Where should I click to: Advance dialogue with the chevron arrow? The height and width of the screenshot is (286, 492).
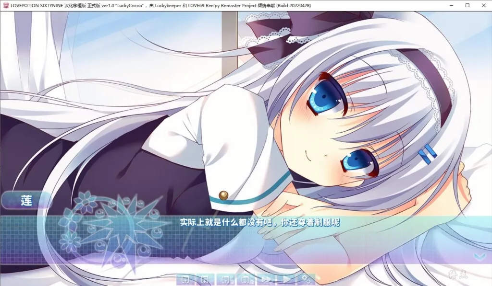[480, 257]
